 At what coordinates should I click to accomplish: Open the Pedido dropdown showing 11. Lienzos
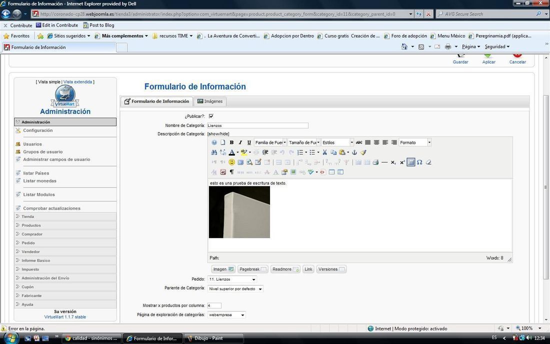[x=232, y=279]
